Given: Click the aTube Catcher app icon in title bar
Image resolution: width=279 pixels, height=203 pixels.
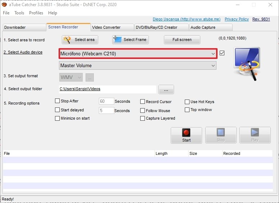Looking at the screenshot, I should click(x=4, y=5).
